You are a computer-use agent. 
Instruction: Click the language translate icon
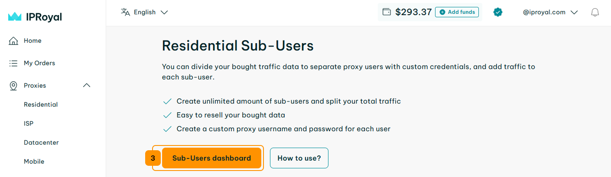pos(125,12)
